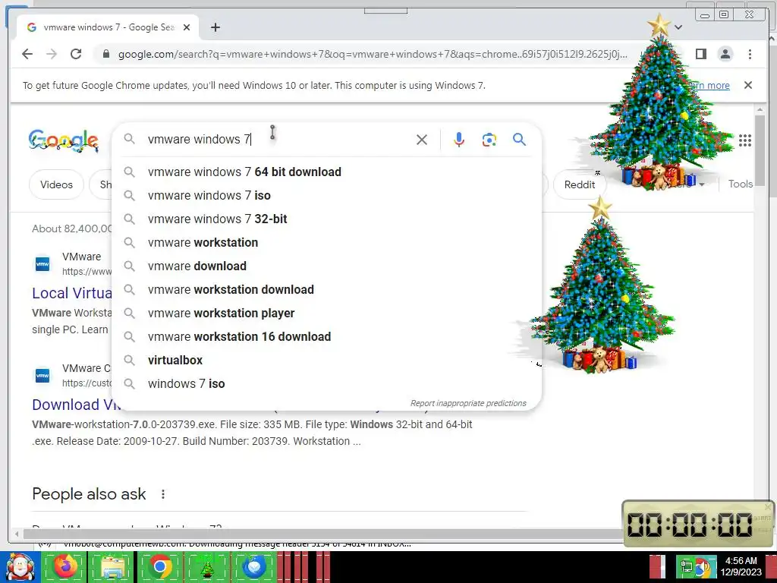This screenshot has height=583, width=777.
Task: Click the 00:00:00 timer widget
Action: 697,524
